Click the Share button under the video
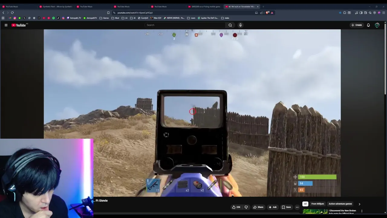Viewport: 387px width, 218px height. click(x=258, y=207)
